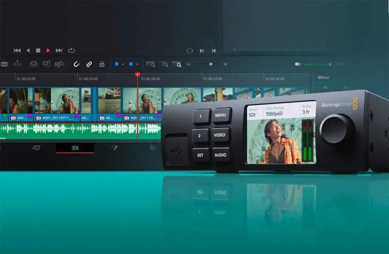The image size is (389, 254).
Task: Click the match frame icon
Action: pyautogui.click(x=190, y=51)
